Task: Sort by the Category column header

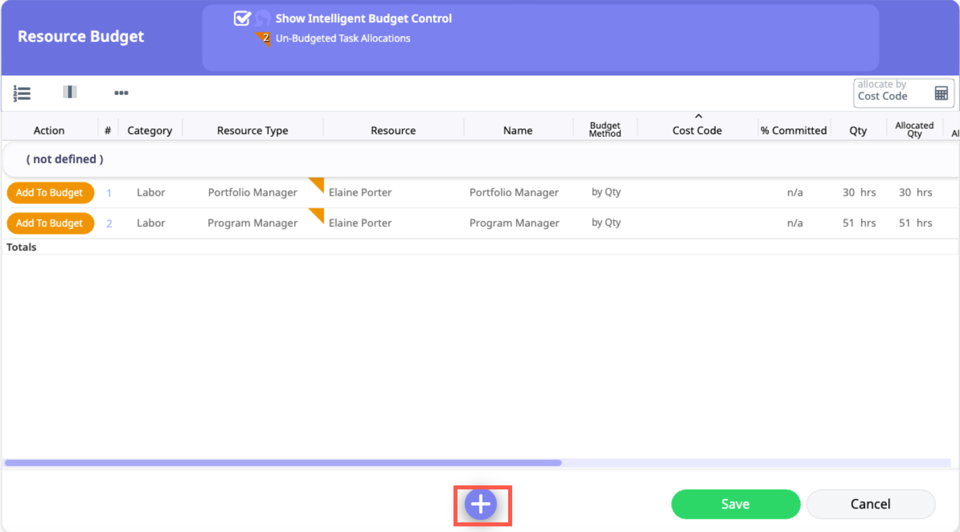Action: point(150,131)
